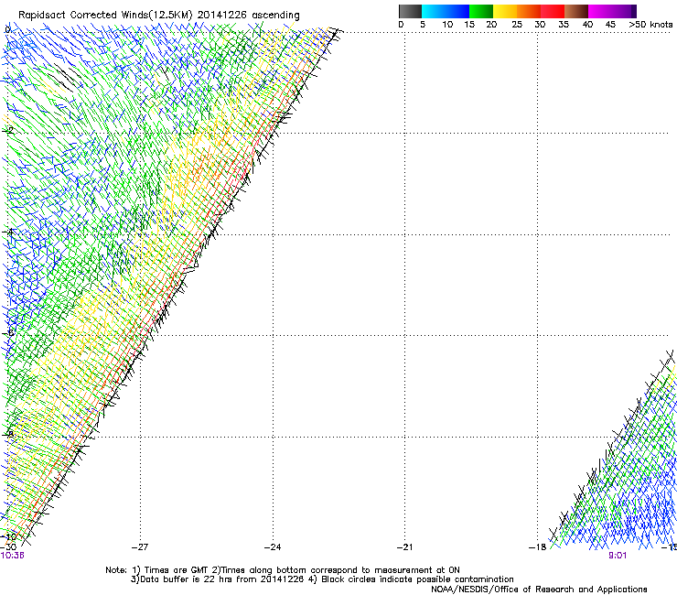Screen dimensions: 677x595
Task: Click the '45' legend scale label
Action: pyautogui.click(x=610, y=25)
